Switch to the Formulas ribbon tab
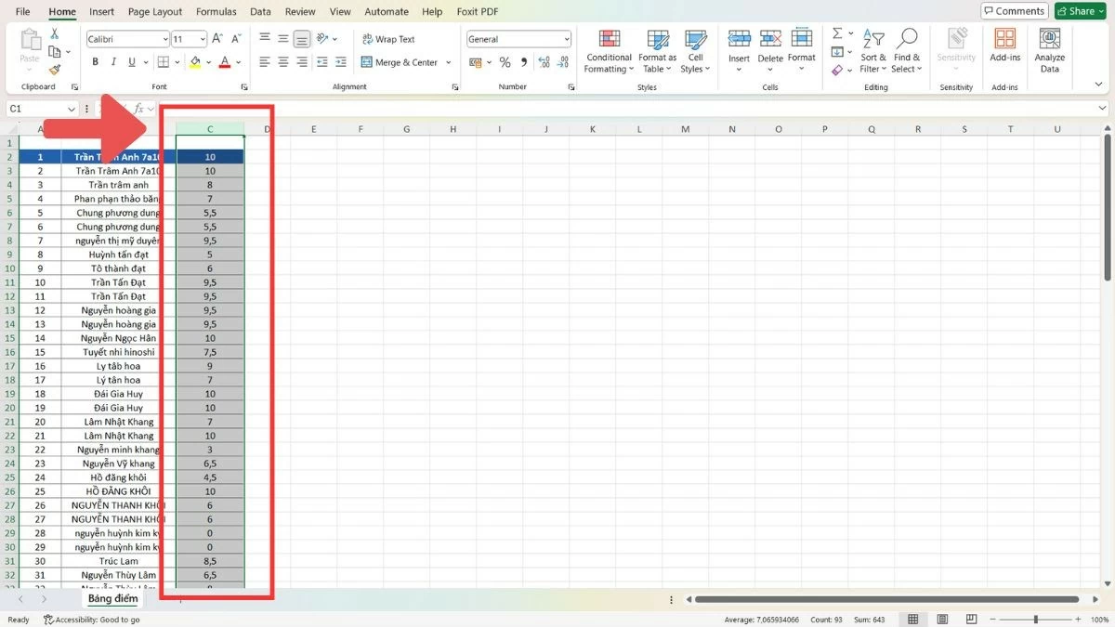 coord(216,11)
